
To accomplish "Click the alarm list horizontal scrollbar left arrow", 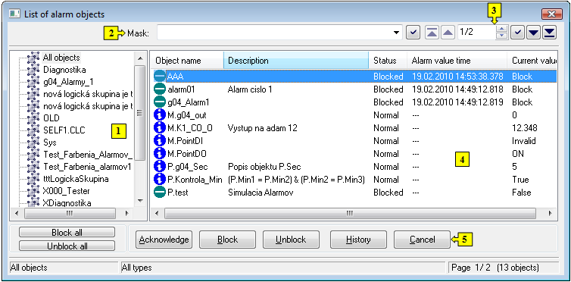I will coord(157,213).
